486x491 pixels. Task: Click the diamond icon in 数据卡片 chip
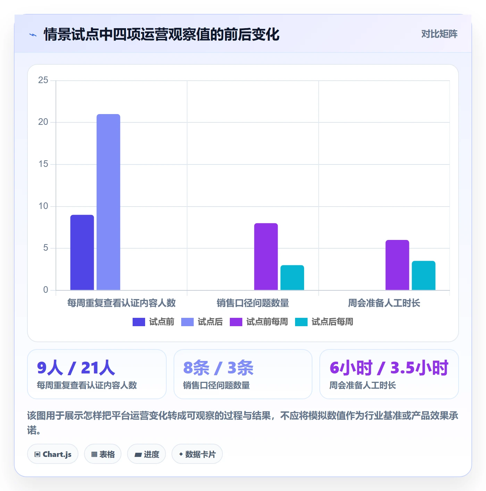181,454
